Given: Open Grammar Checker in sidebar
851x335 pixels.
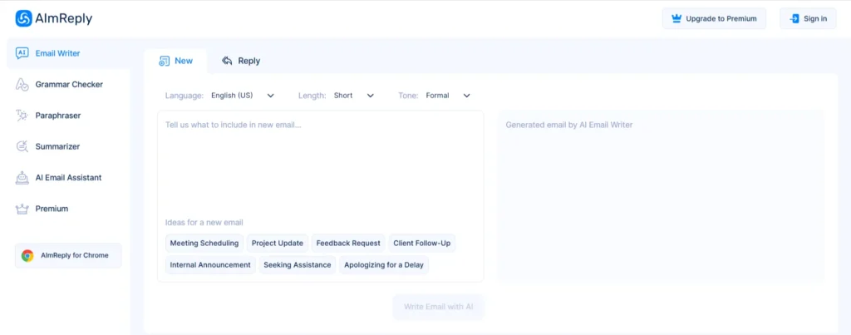Looking at the screenshot, I should (x=68, y=84).
